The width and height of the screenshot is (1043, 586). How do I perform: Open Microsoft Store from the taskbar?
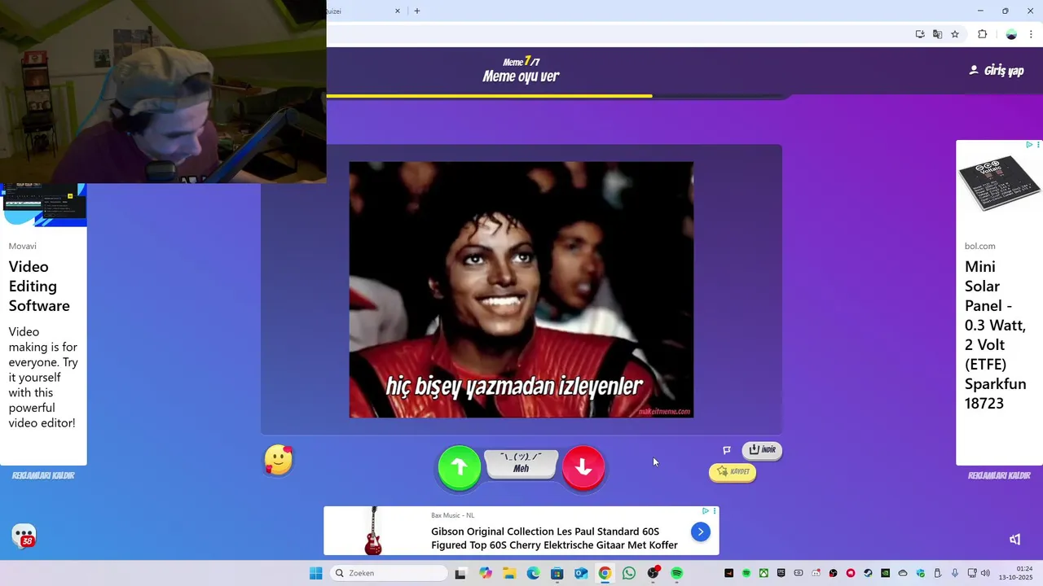tap(557, 573)
